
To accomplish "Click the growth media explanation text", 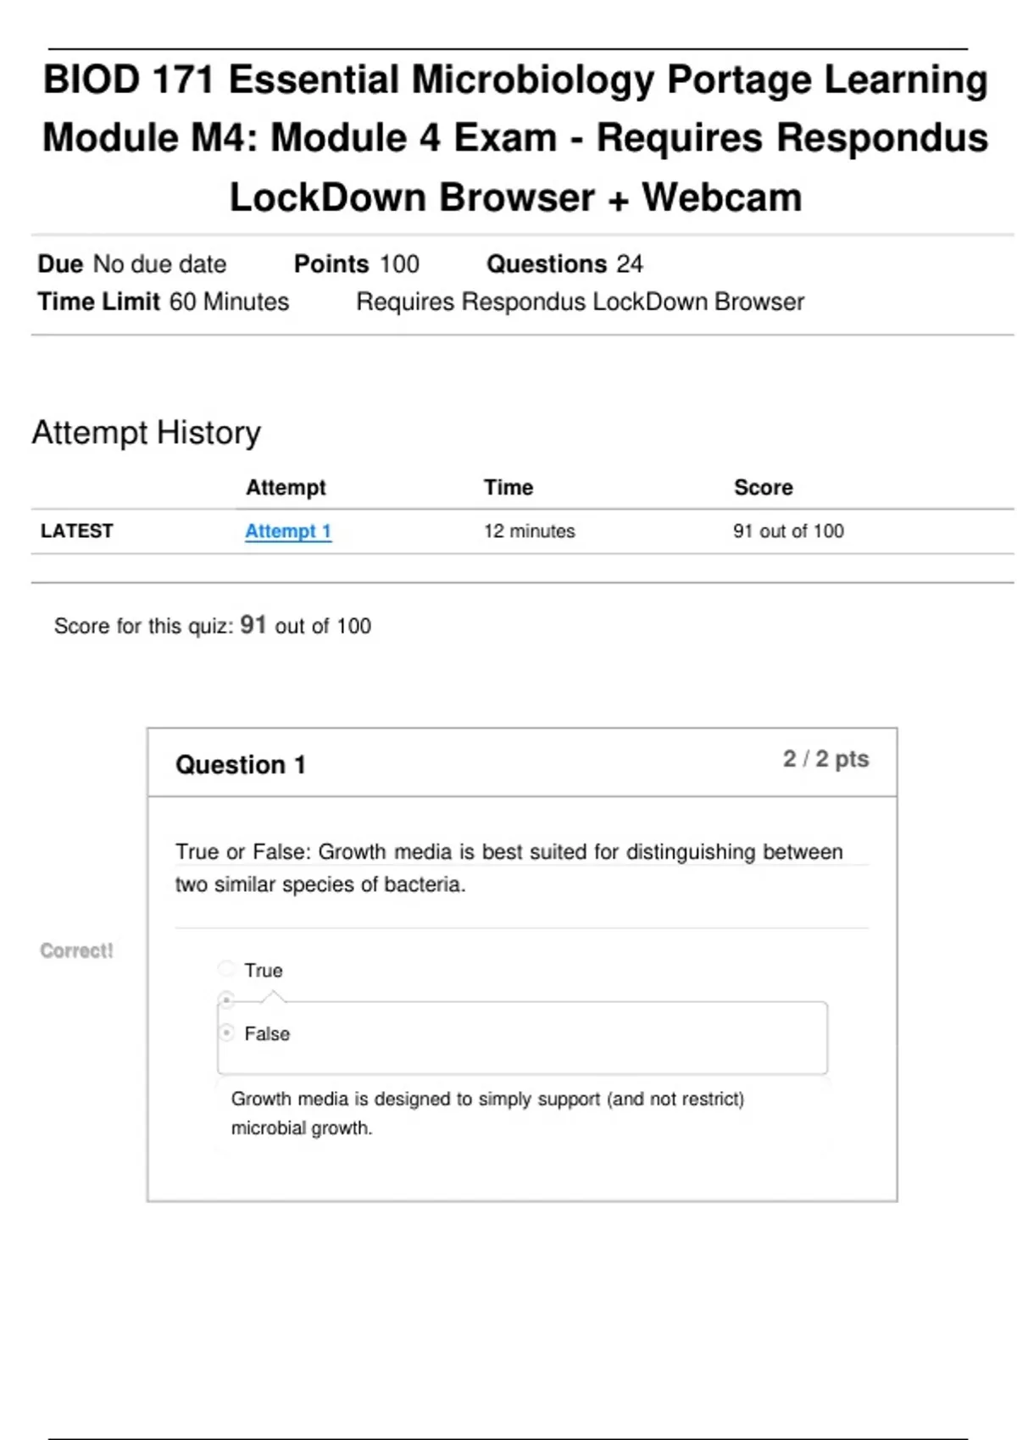I will coord(487,1113).
